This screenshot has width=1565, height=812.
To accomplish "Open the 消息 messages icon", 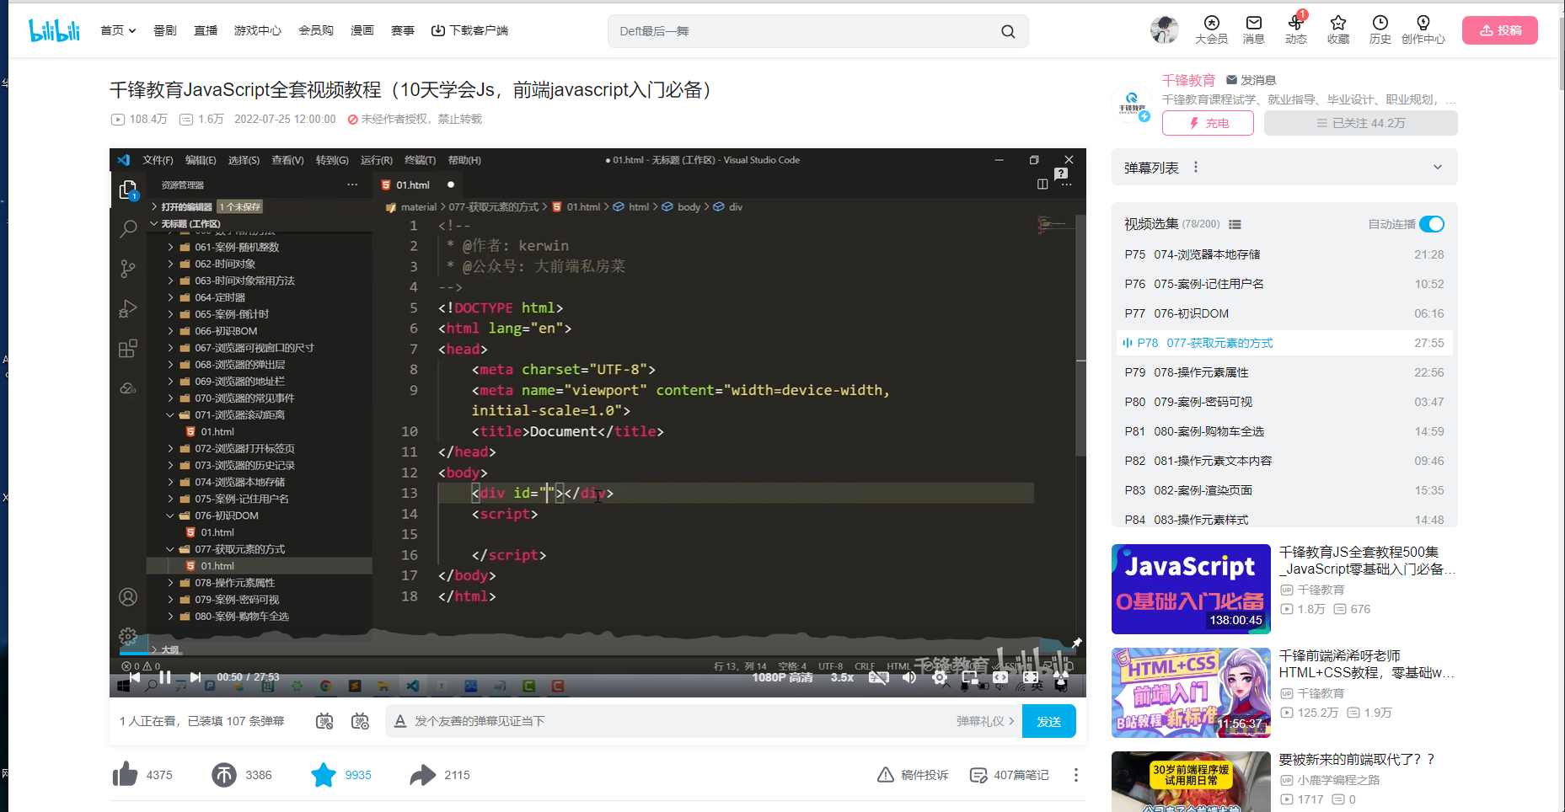I will coord(1254,29).
